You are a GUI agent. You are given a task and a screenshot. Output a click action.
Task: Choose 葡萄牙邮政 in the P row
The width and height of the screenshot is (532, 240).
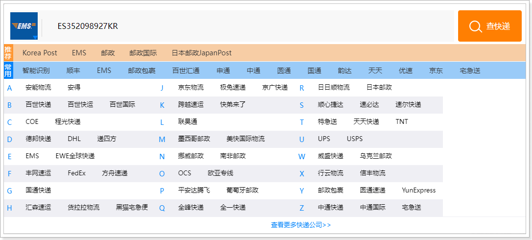[242, 191]
